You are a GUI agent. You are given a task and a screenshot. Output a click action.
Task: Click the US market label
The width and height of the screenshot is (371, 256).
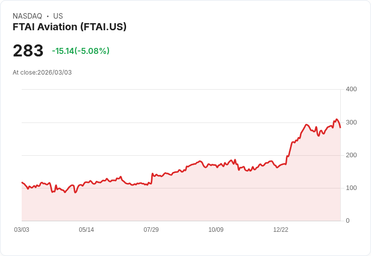point(58,16)
